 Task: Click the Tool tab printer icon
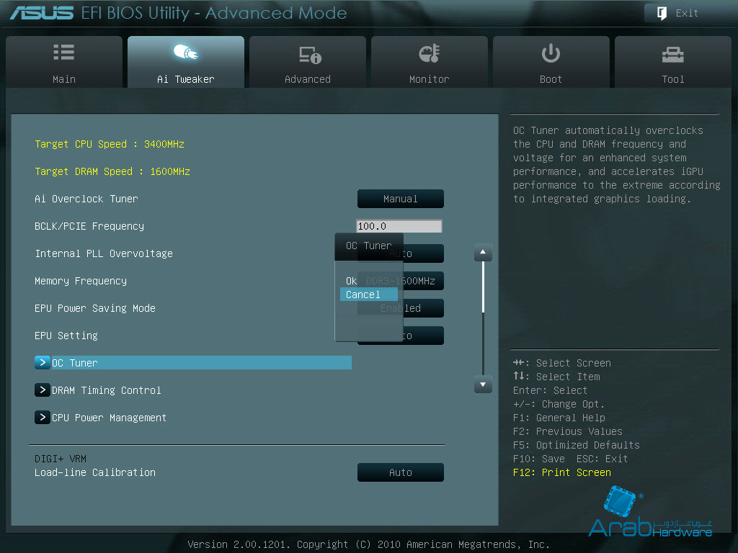[x=672, y=55]
